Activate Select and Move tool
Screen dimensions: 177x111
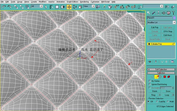click(69, 7)
